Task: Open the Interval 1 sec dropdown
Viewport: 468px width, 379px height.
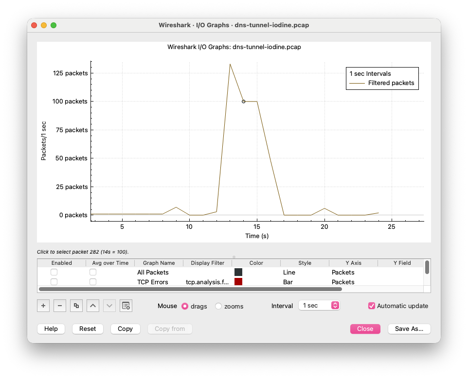Action: tap(319, 305)
